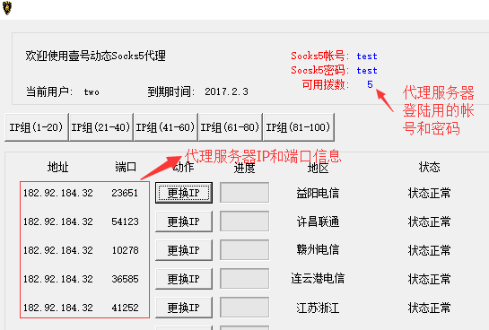Click progress bar in 许昌联通 row
489x330 pixels.
pyautogui.click(x=244, y=221)
